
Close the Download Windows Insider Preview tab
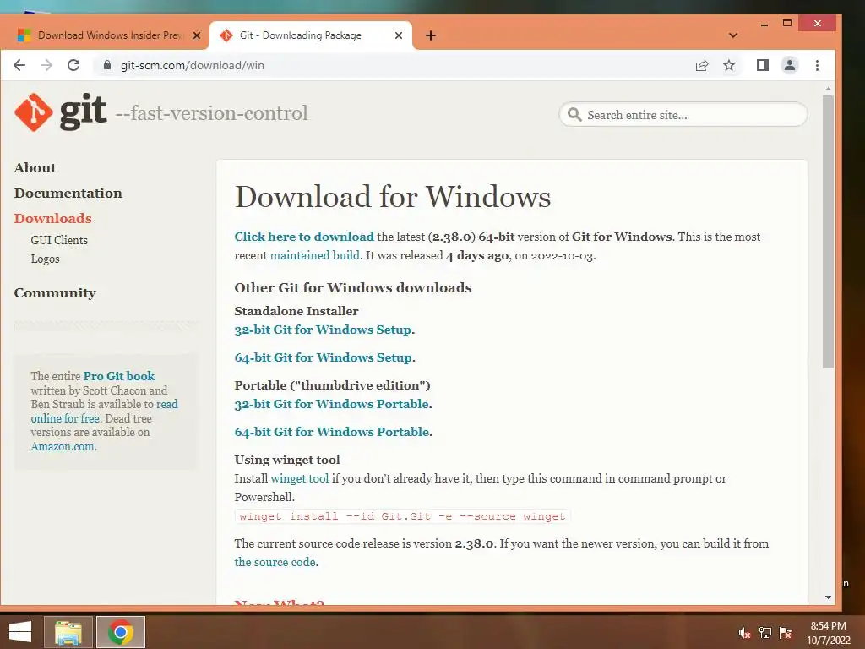click(x=196, y=35)
